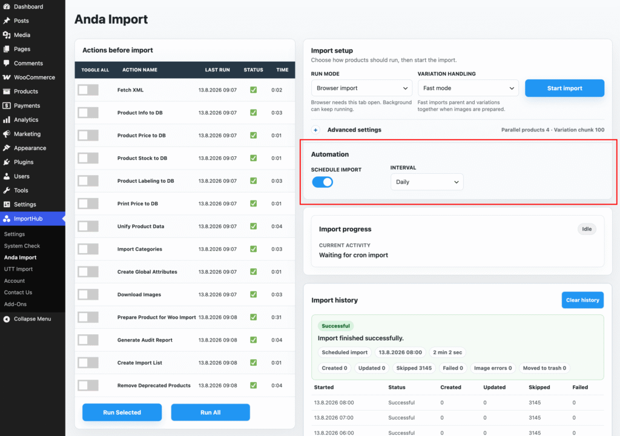Click the Clear history button

click(x=582, y=300)
